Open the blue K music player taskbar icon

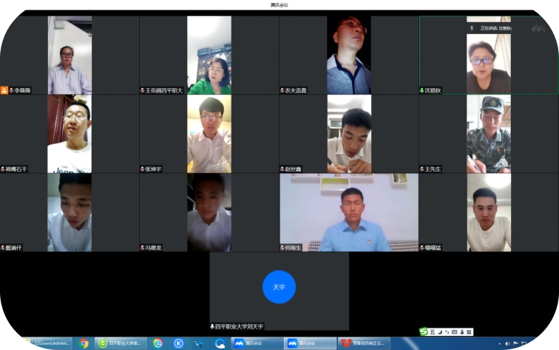point(178,343)
